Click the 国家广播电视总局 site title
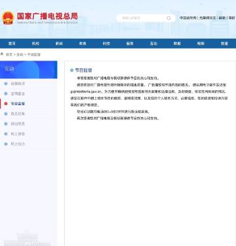The image size is (236, 246). (47, 16)
